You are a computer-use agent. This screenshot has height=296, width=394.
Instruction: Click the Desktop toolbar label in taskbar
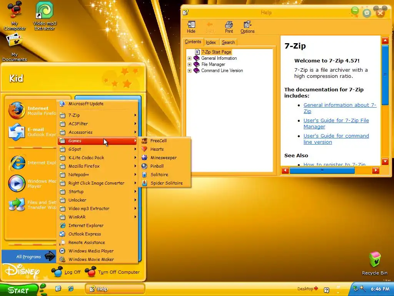[x=305, y=289]
